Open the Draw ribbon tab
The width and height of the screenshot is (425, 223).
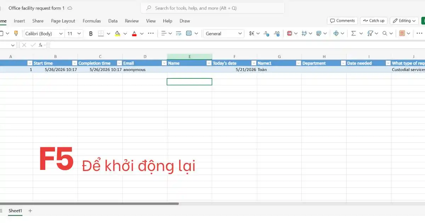point(185,21)
